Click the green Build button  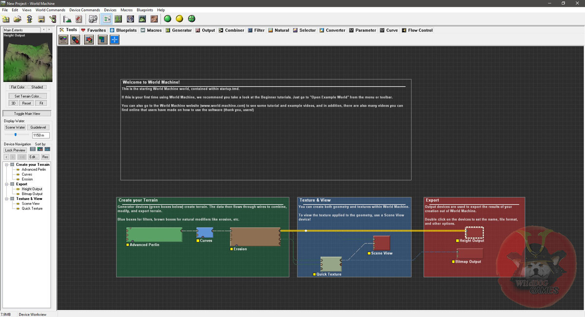168,19
